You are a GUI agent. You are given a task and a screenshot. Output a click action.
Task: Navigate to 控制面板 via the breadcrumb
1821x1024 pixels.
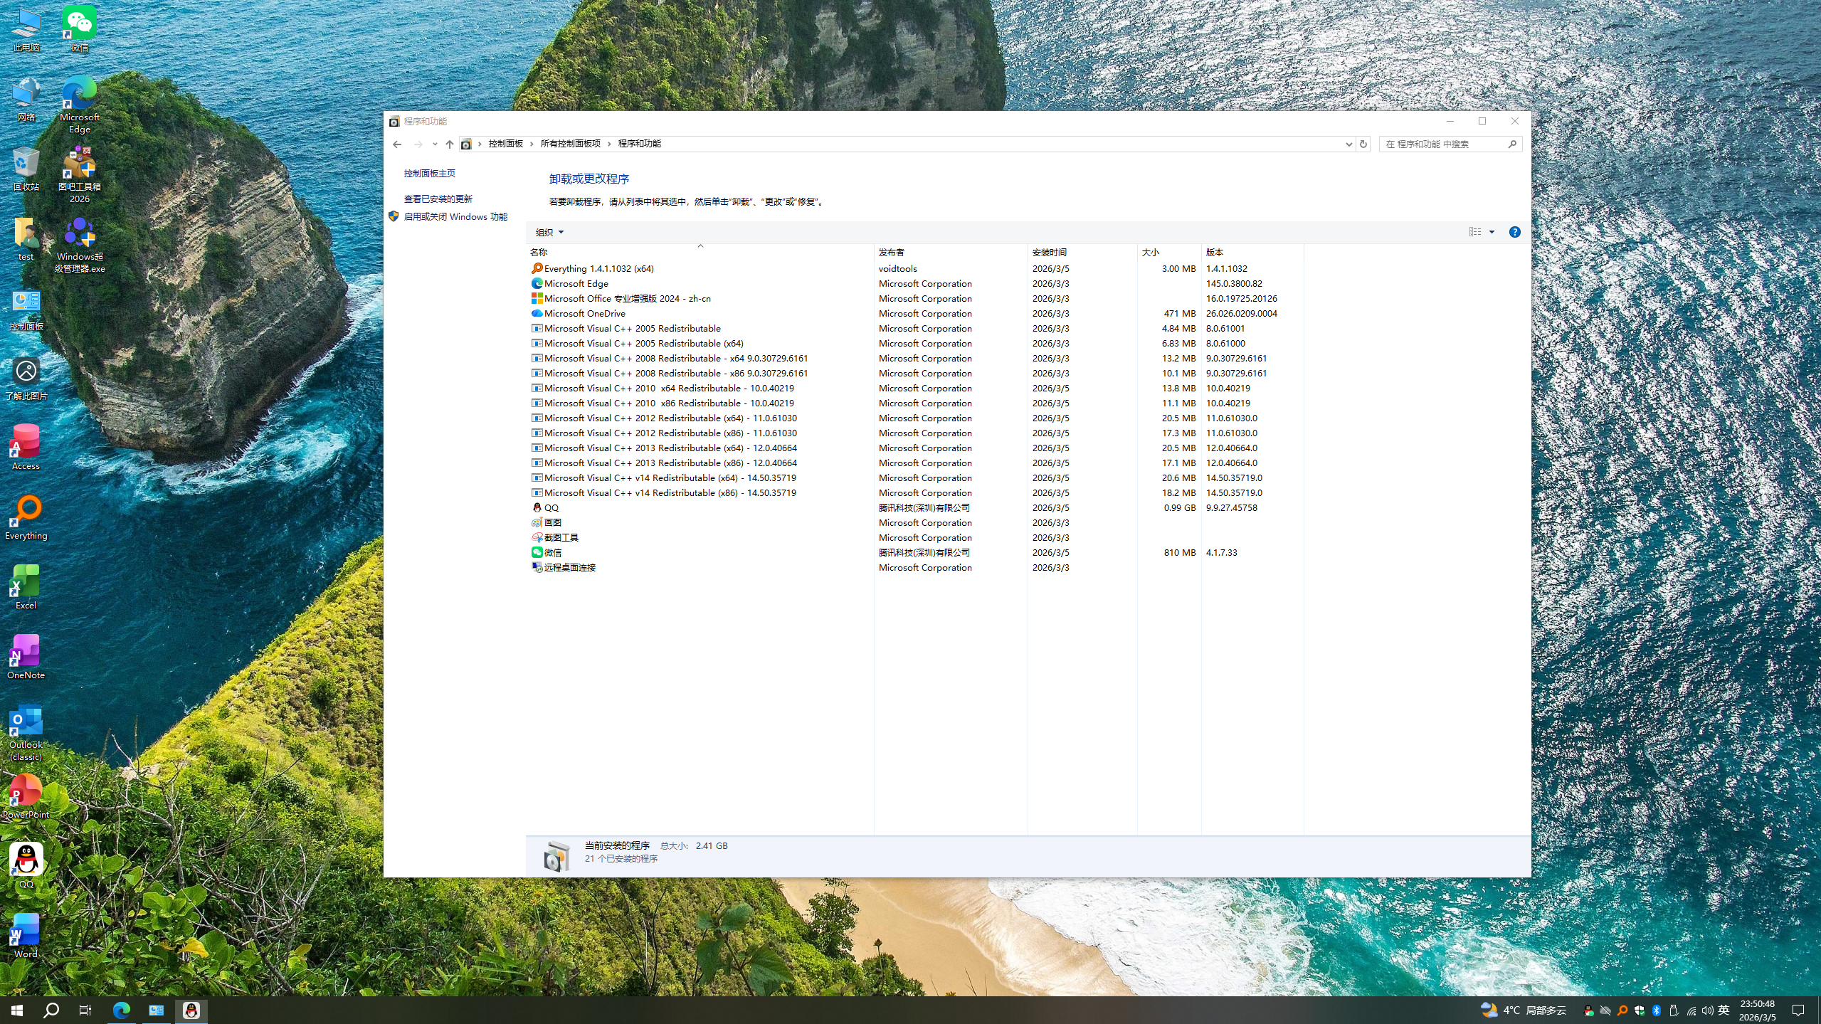point(505,143)
